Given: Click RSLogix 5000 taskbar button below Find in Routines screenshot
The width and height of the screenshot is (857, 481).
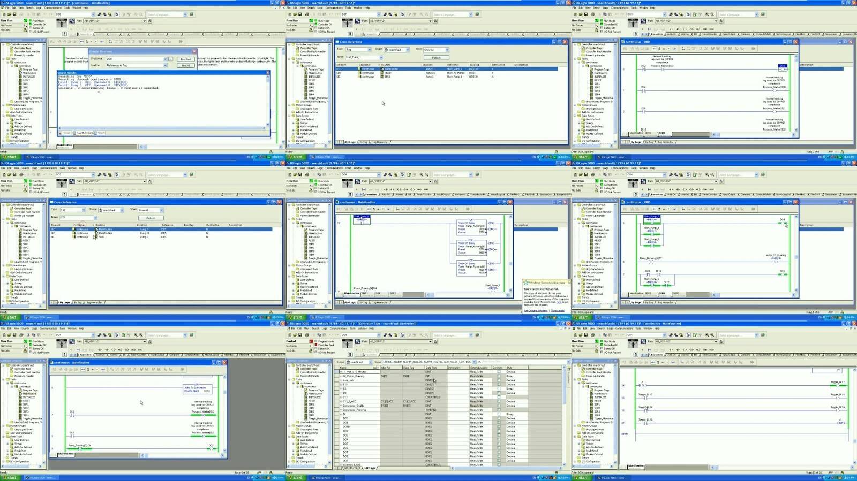Looking at the screenshot, I should [40, 157].
